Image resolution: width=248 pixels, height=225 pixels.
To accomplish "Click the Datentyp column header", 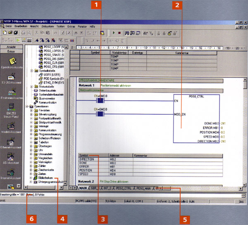I will 138,52.
